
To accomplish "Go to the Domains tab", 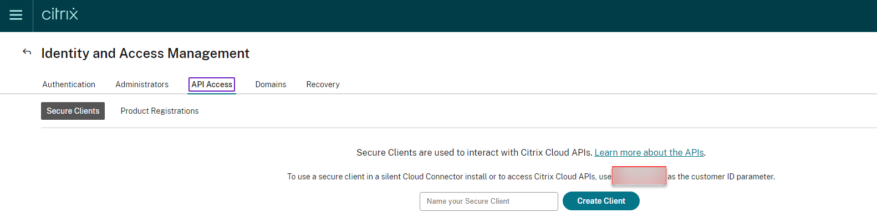I will tap(271, 84).
